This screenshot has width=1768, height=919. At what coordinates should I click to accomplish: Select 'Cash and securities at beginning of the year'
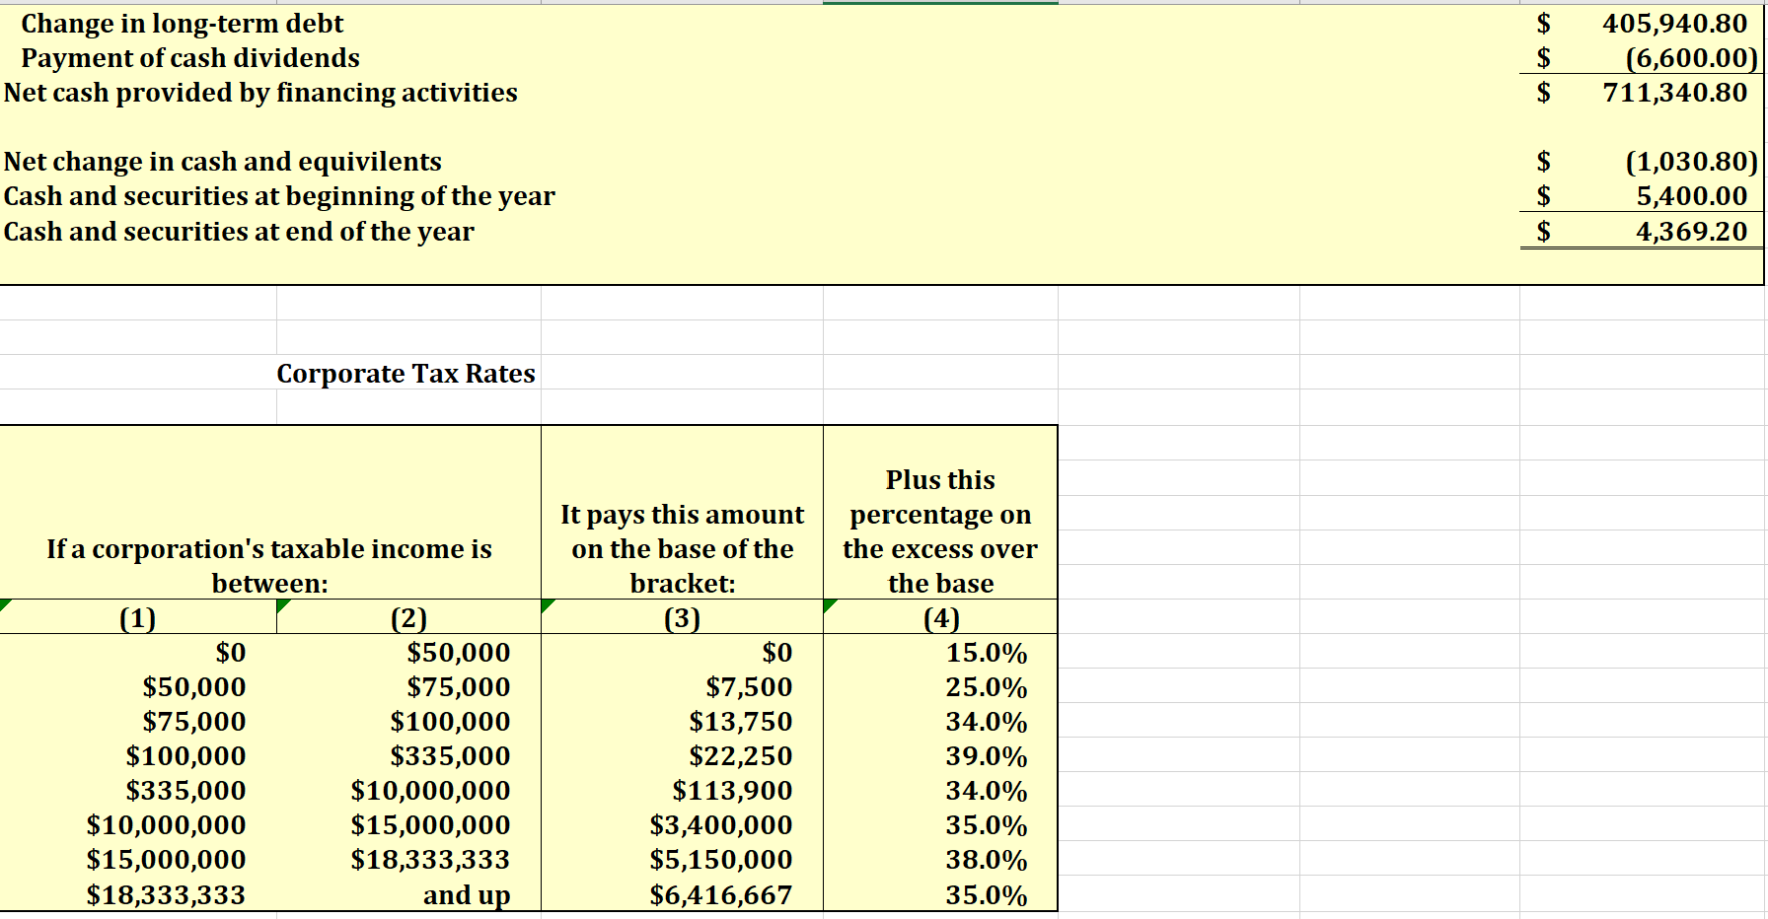[279, 196]
